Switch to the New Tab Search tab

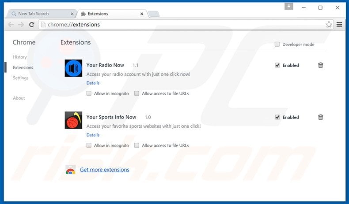[x=41, y=14]
